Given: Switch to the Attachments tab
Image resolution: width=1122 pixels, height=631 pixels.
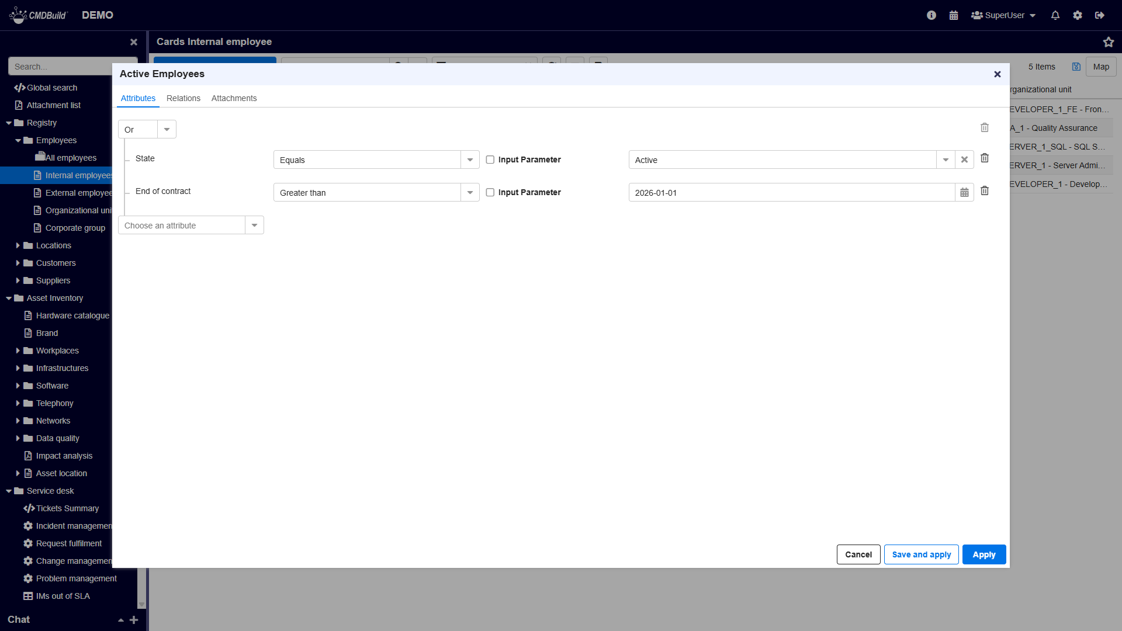Looking at the screenshot, I should click(x=234, y=98).
